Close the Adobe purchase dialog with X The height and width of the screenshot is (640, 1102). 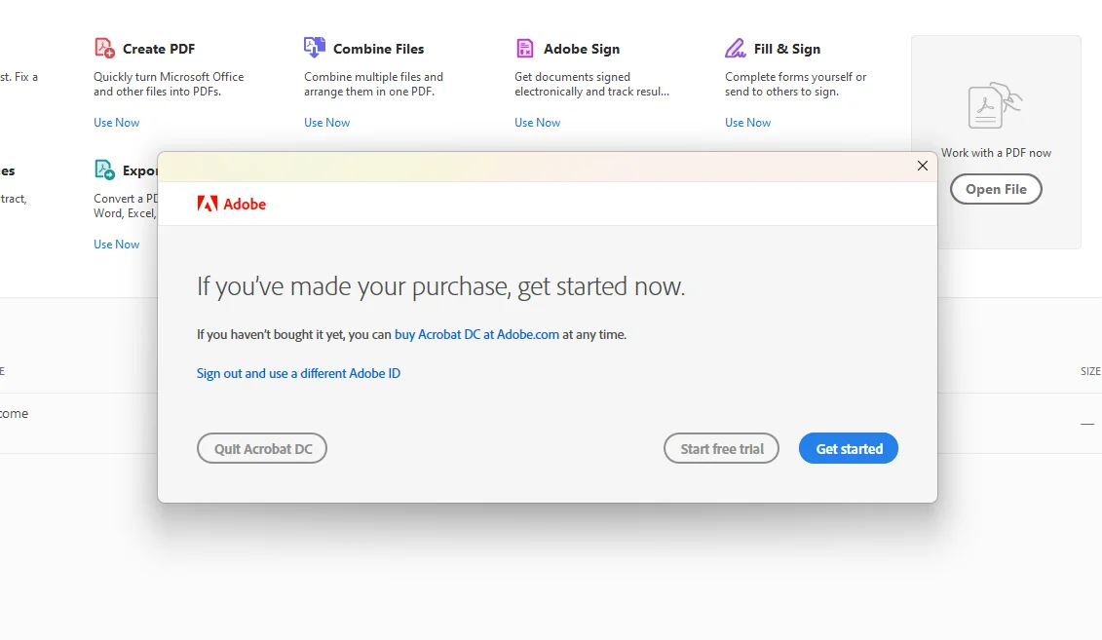point(922,165)
